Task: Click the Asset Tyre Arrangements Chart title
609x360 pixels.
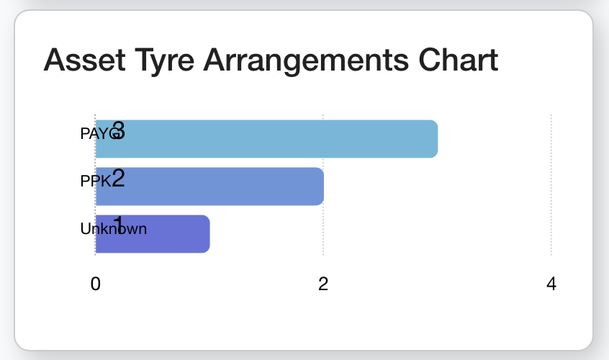Action: (x=271, y=60)
